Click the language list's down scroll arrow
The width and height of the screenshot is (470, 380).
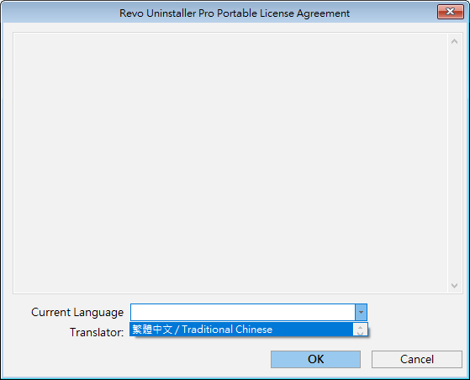[361, 333]
